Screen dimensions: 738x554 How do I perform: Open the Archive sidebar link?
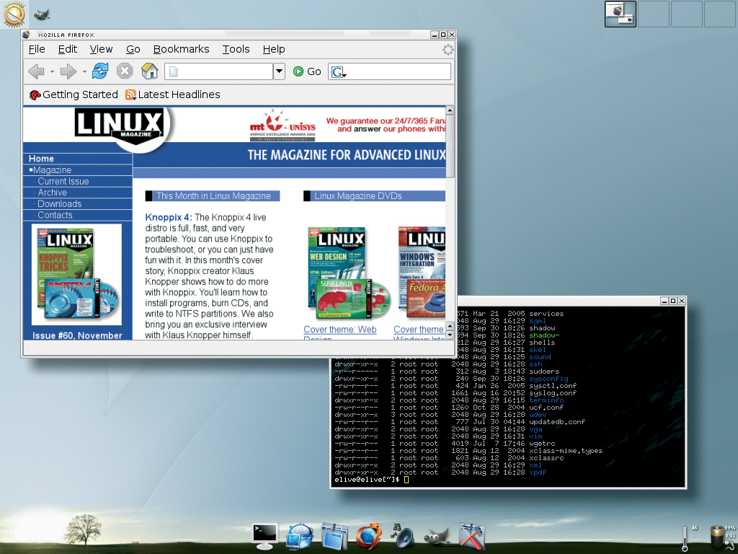[x=52, y=193]
